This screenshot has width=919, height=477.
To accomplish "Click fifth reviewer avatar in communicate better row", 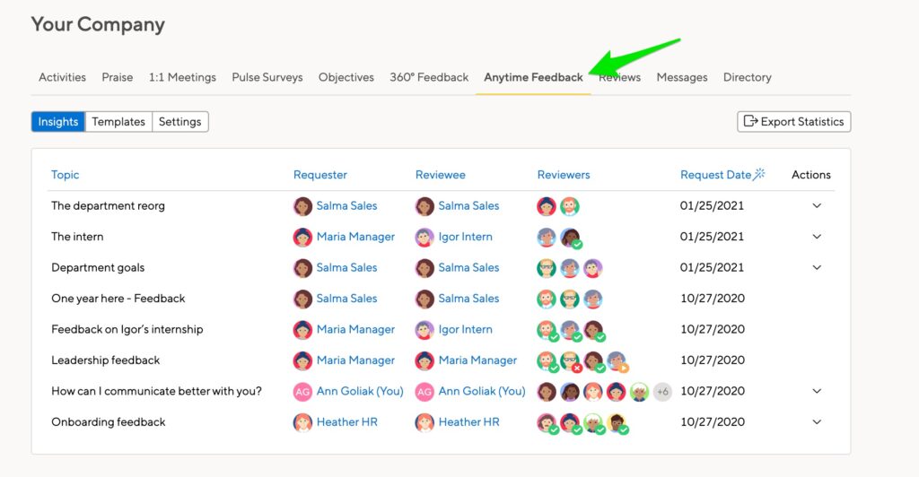I will point(639,392).
